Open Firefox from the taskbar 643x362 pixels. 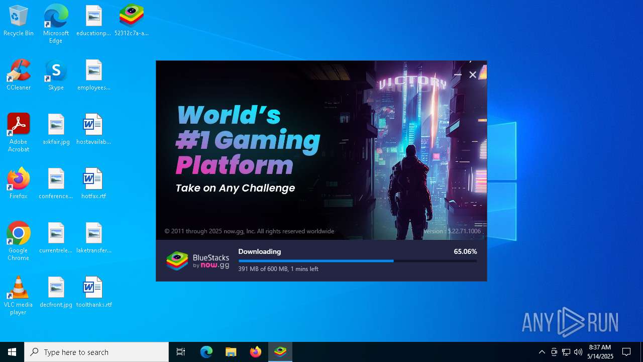256,352
